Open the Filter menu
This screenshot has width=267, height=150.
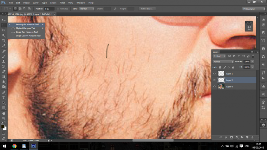tap(62, 3)
